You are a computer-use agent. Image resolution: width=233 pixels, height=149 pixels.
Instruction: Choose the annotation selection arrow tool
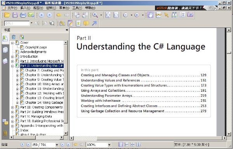pyautogui.click(x=167, y=15)
